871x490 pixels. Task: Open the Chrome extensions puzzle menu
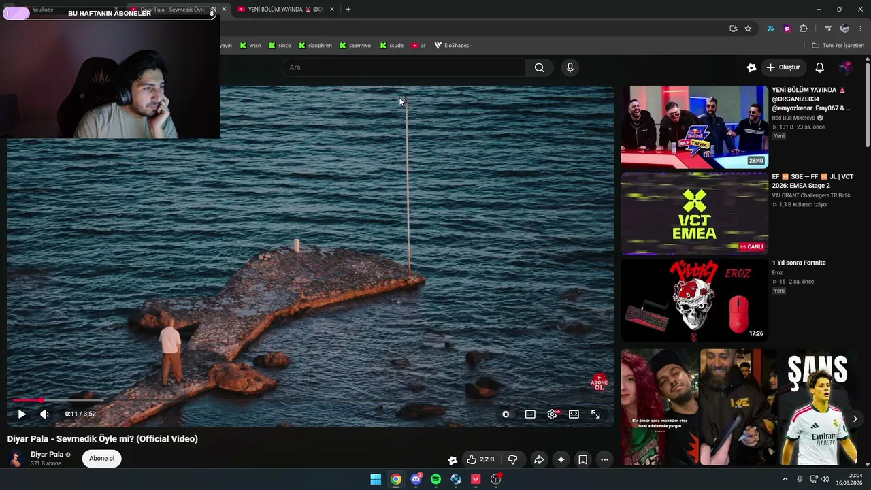point(804,29)
